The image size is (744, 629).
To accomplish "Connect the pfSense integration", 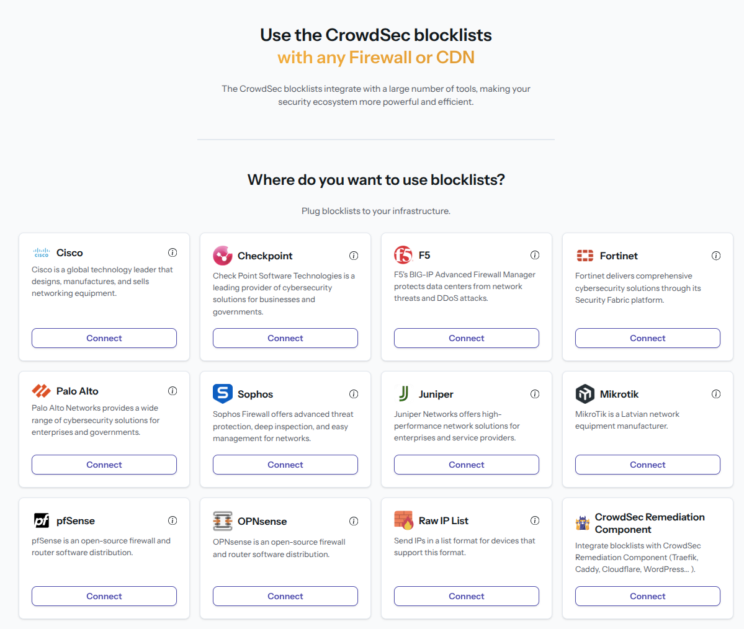I will [x=104, y=596].
